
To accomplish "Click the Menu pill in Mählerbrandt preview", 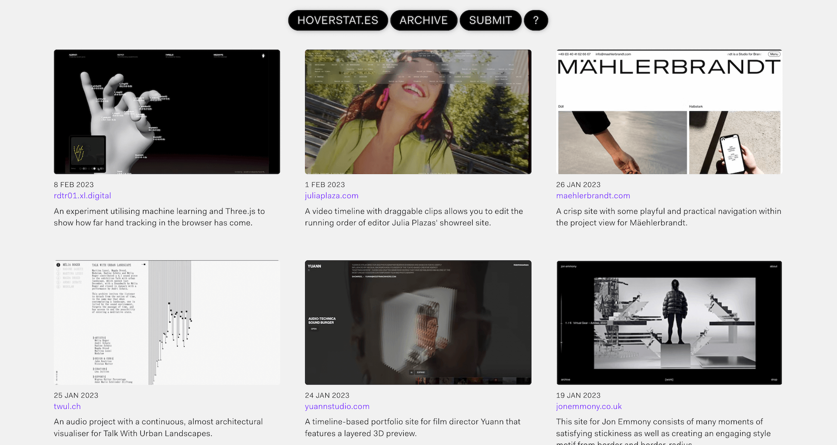I will [x=774, y=55].
